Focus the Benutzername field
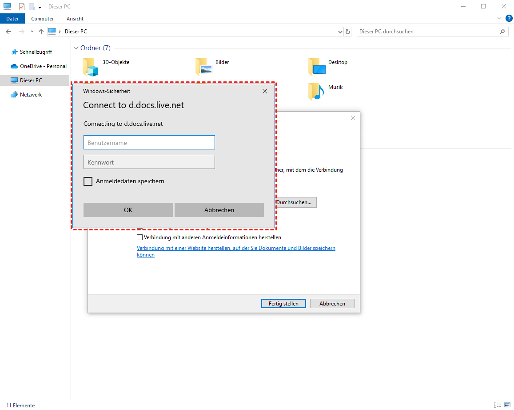Viewport: 514px width, 410px height. coord(149,142)
